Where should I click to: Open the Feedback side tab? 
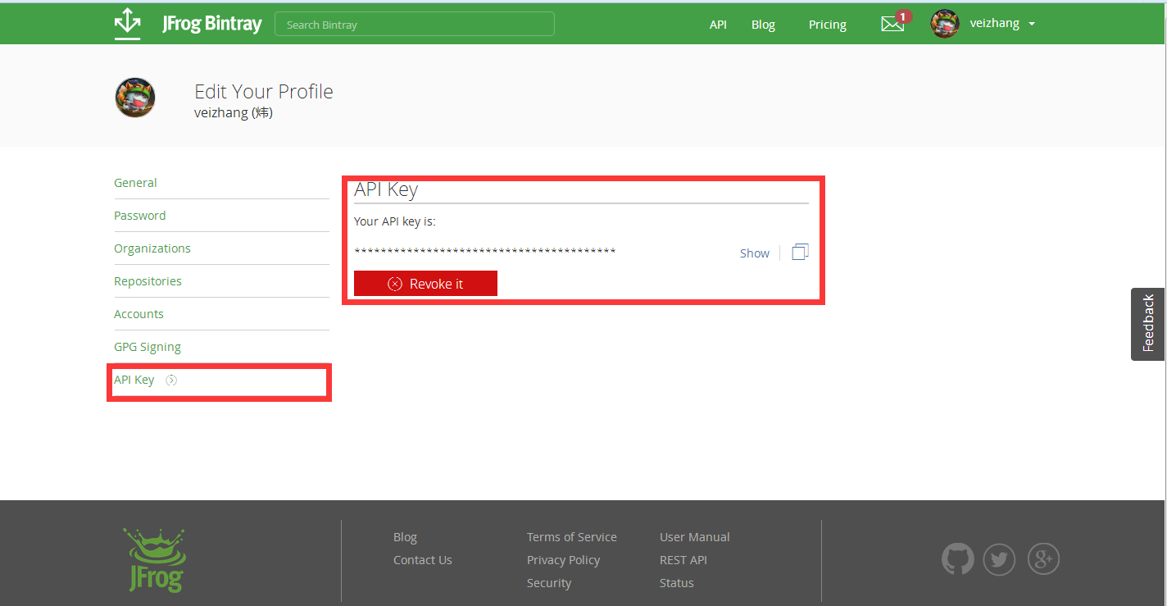point(1148,324)
